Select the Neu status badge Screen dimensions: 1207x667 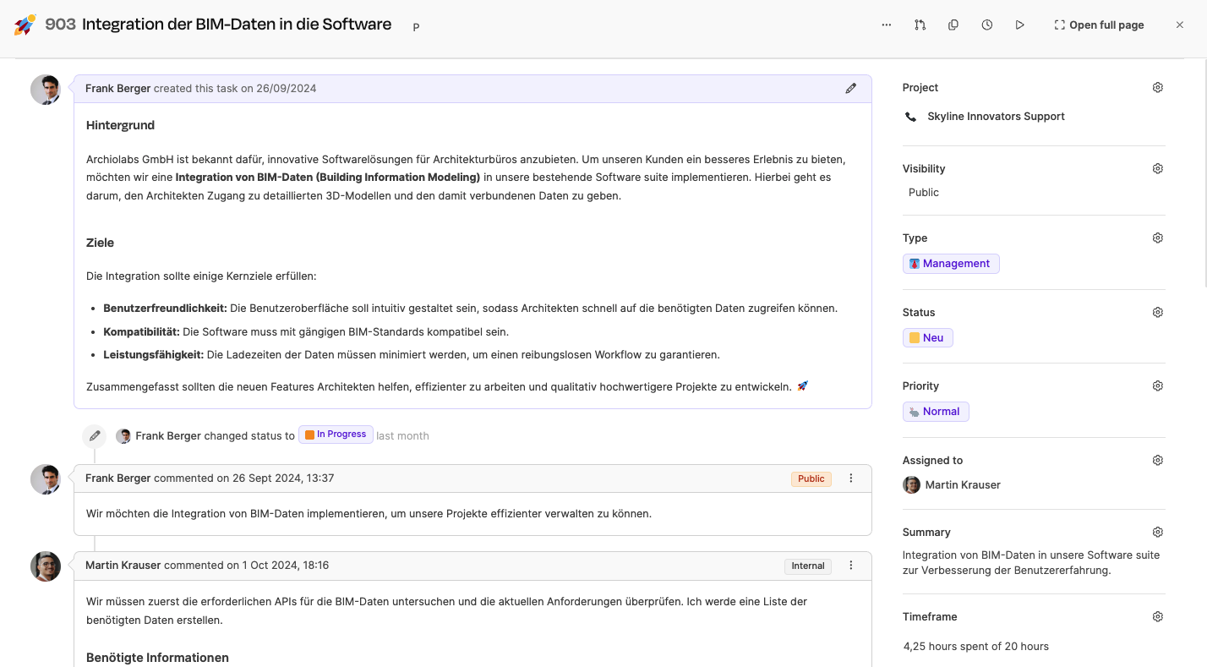[x=927, y=338]
